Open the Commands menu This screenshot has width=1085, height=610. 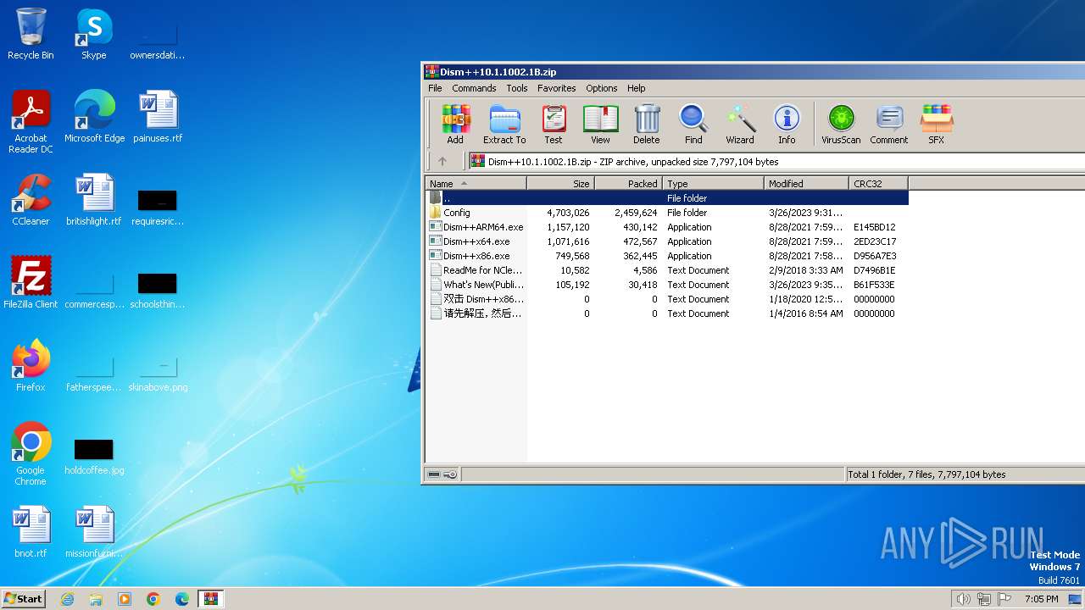coord(474,88)
